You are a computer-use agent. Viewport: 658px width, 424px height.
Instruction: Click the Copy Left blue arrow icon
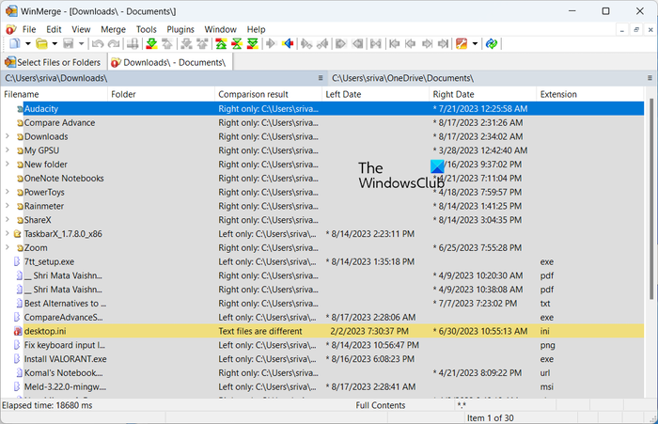point(288,44)
